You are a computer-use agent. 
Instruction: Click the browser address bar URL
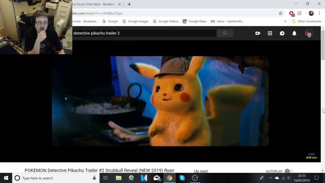(97, 13)
